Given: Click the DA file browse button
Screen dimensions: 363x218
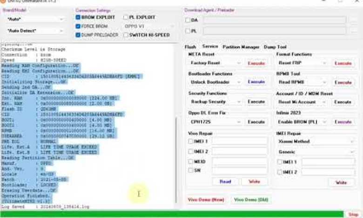Looking at the screenshot, I should (354, 20).
